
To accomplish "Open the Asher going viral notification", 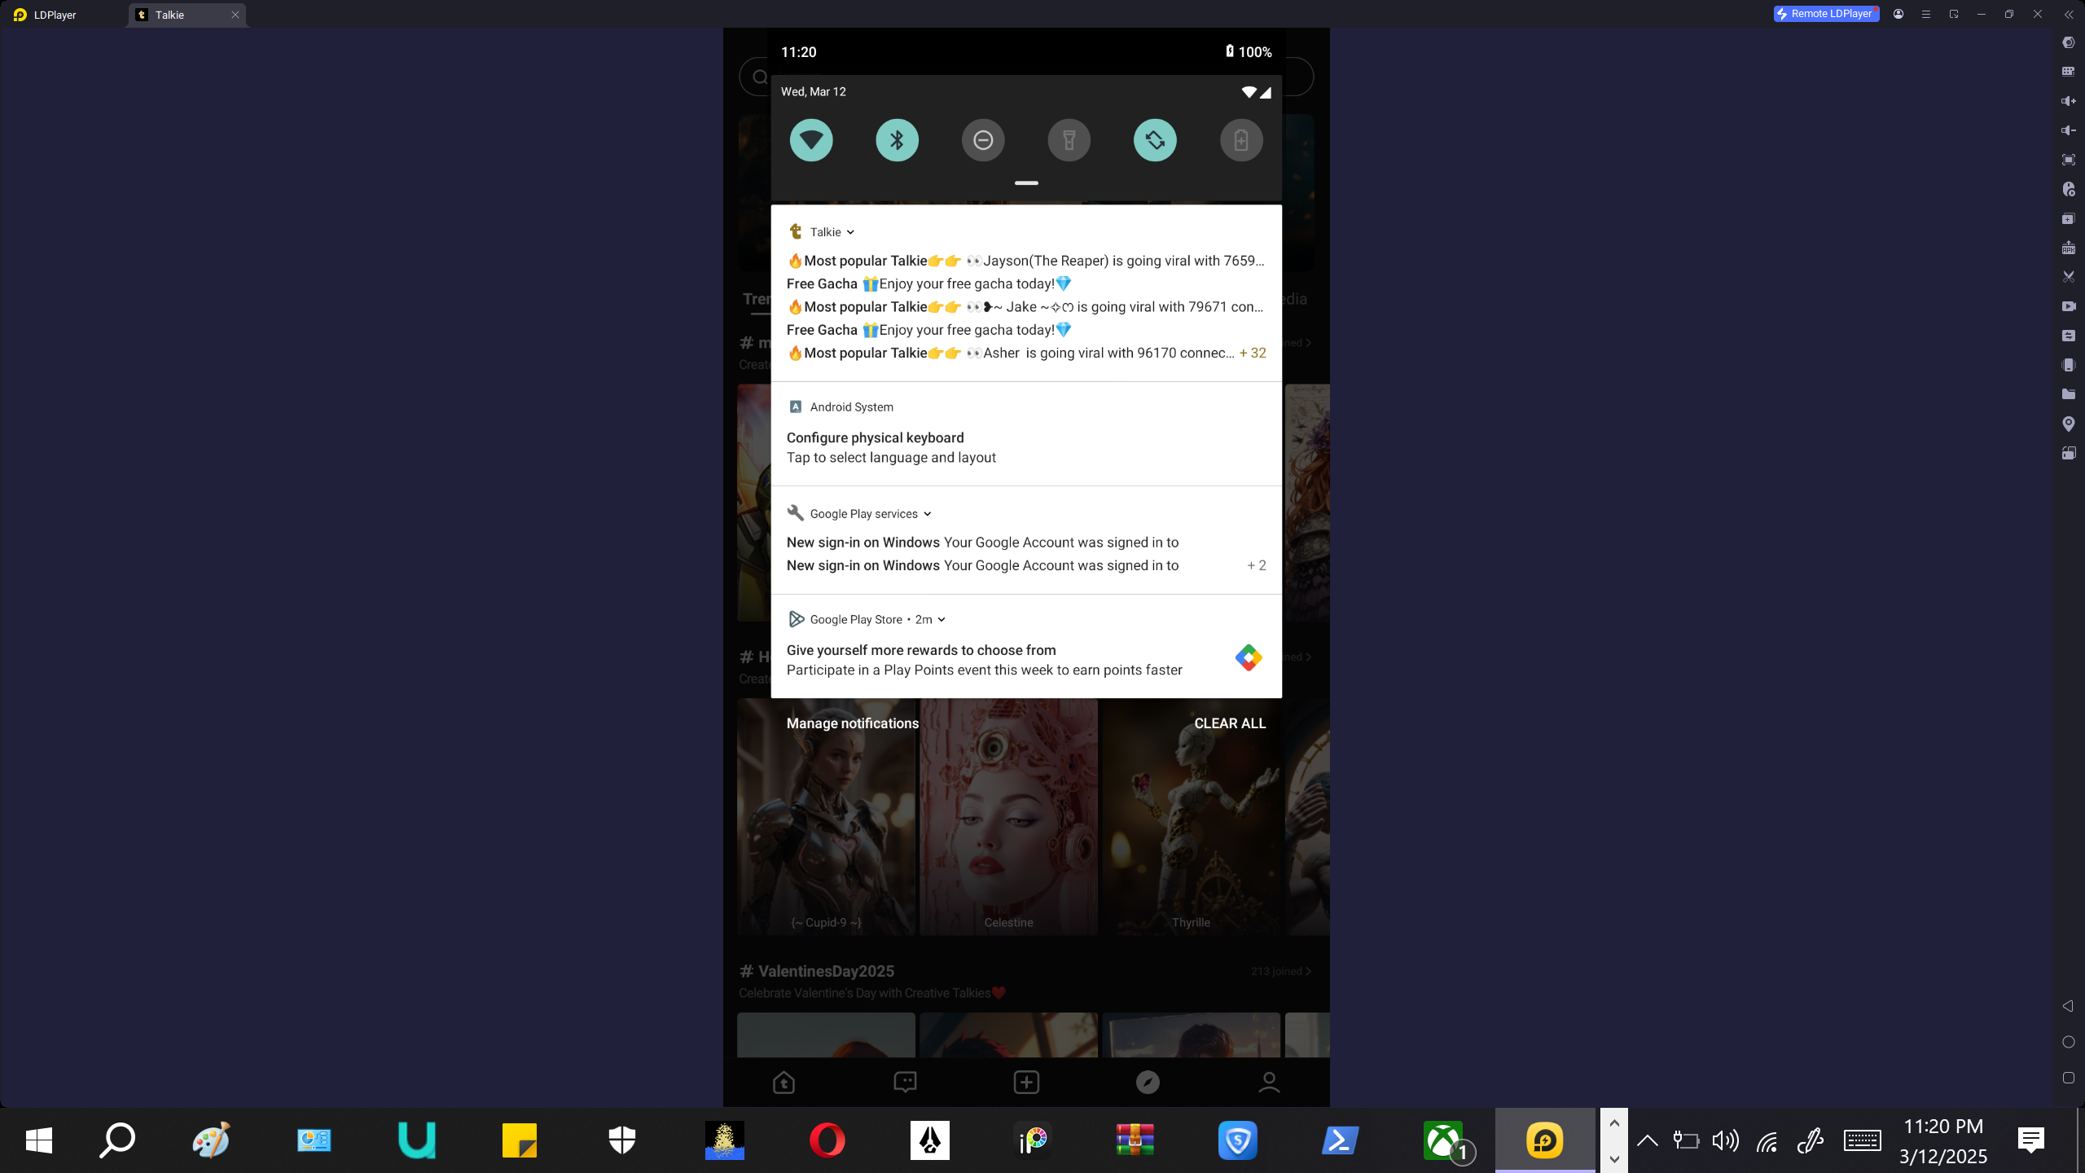I will click(x=1010, y=353).
